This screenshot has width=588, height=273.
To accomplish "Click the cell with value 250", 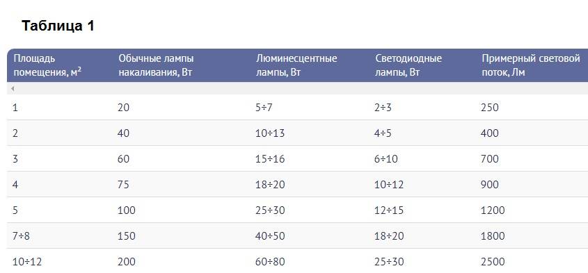I will [489, 108].
